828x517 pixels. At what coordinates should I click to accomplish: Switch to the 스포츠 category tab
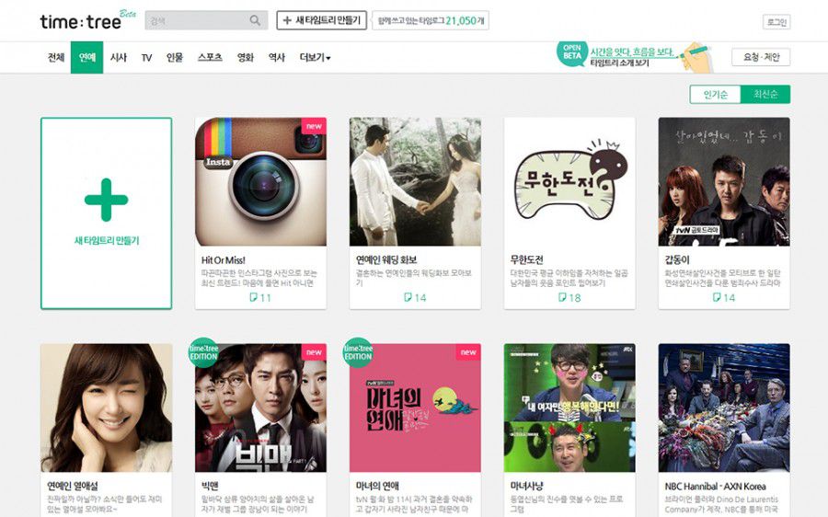210,57
